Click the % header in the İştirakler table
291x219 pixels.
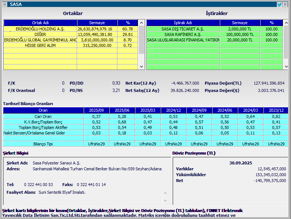(x=272, y=23)
